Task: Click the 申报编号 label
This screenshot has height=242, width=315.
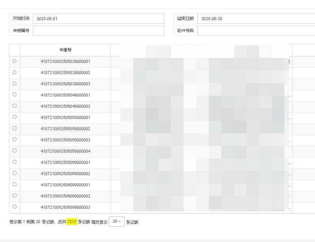Action: (x=21, y=31)
